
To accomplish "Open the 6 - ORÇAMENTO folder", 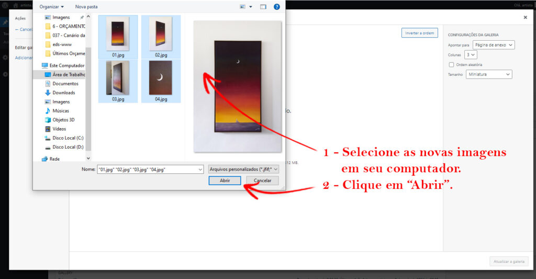I will point(65,26).
